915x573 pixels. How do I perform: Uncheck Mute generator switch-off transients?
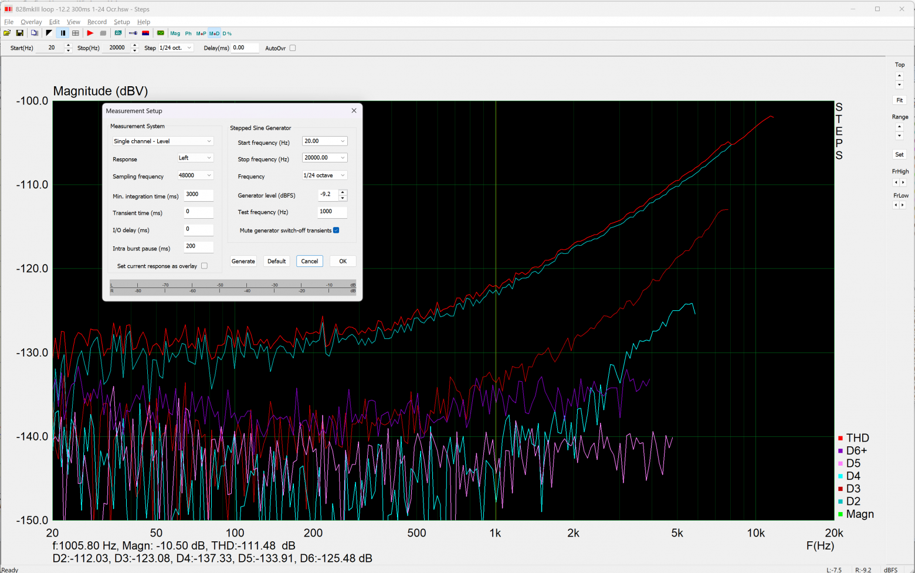336,230
